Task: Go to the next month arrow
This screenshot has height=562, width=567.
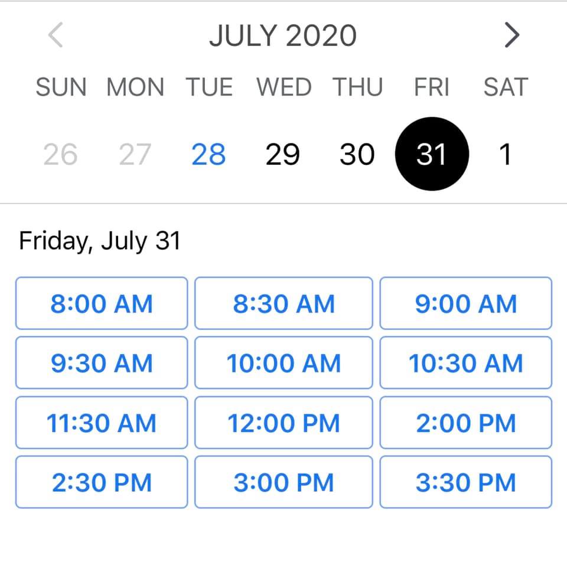Action: tap(512, 36)
